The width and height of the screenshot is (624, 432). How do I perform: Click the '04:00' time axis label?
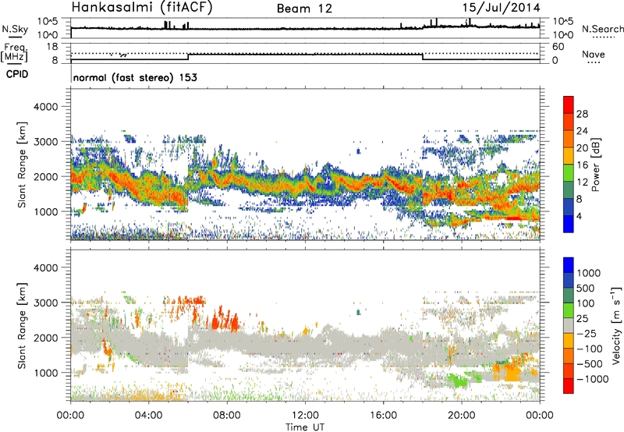click(149, 416)
